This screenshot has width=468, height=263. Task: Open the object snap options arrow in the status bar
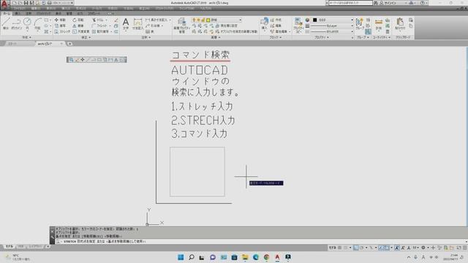point(391,248)
